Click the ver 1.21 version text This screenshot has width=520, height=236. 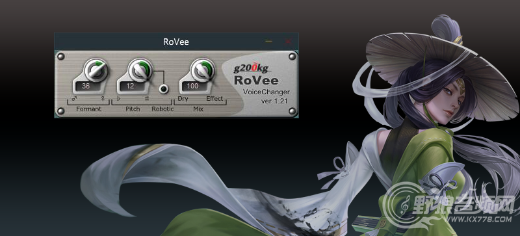274,101
